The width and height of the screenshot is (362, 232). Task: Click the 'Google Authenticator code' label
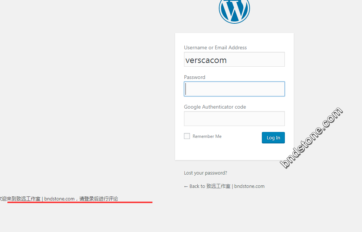[215, 107]
